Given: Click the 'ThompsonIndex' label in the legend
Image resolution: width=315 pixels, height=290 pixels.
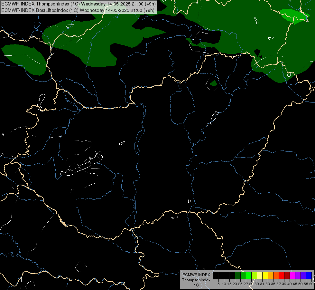Looking at the screenshot, I should [196, 280].
